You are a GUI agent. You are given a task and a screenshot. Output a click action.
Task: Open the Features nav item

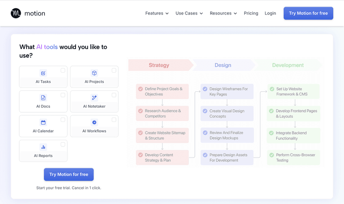pos(157,13)
